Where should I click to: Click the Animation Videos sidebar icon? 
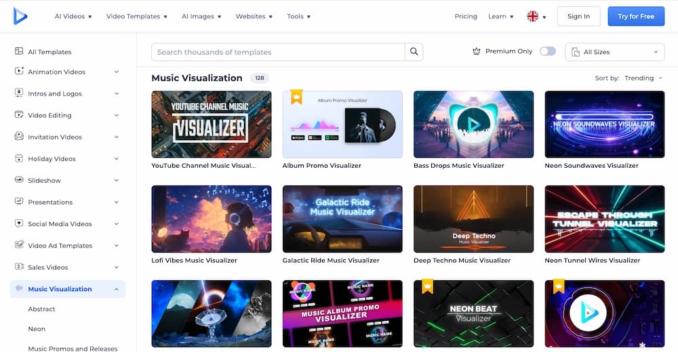[x=19, y=71]
